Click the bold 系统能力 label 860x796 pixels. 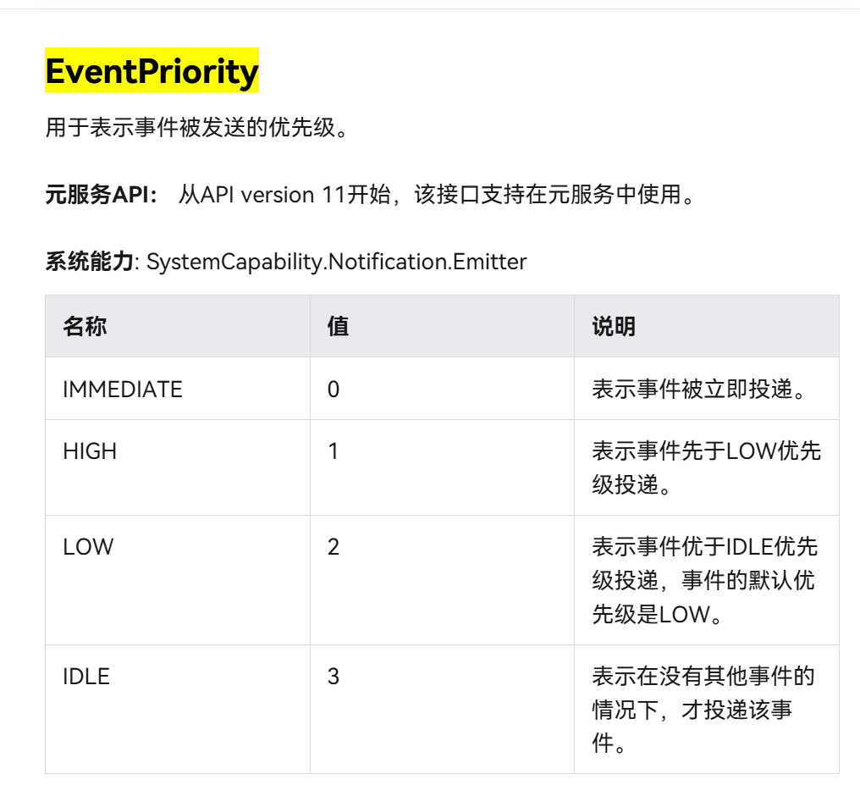[89, 262]
